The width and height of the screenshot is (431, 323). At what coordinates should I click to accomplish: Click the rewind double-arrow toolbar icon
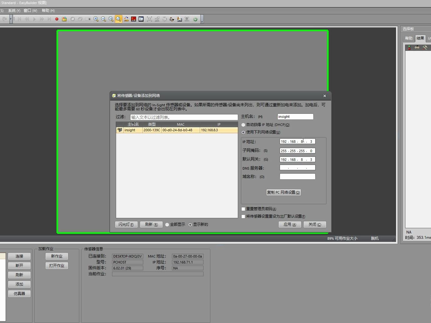tap(27, 19)
